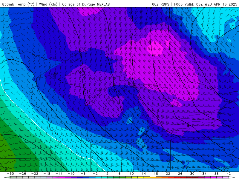
Task: Click the "850mb Temp (°C)" title text
Action: click(x=18, y=4)
